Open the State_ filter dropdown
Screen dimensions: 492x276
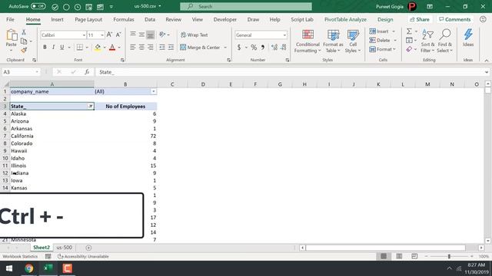tap(91, 107)
